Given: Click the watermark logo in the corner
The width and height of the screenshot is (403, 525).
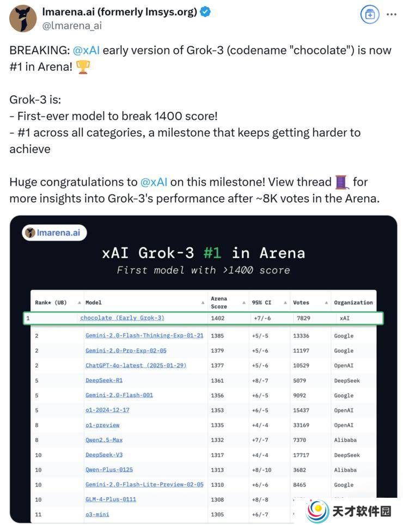Looking at the screenshot, I should coord(349,511).
